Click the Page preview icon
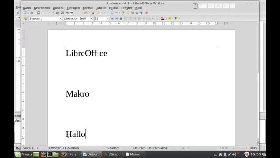The height and width of the screenshot is (158, 280). click(62, 13)
